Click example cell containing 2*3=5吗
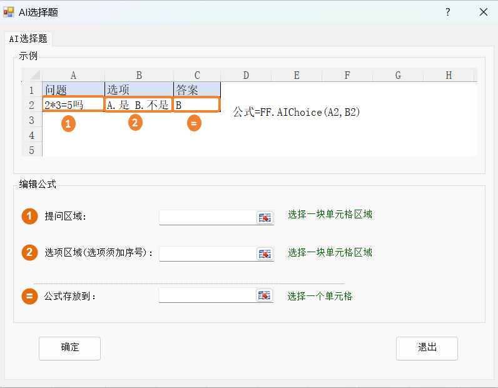The width and height of the screenshot is (498, 388). (x=73, y=105)
